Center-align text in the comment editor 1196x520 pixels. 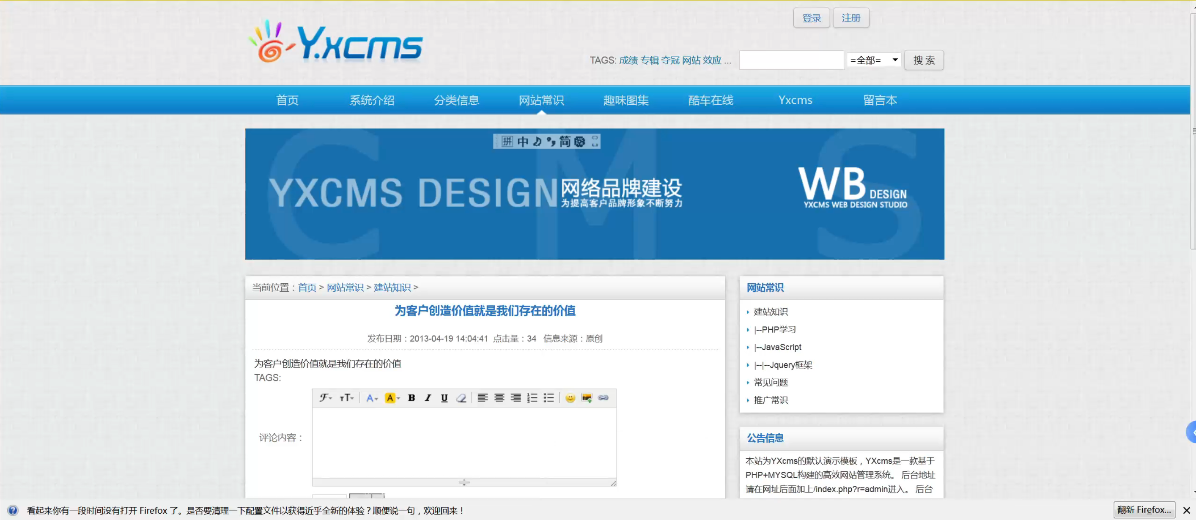[x=499, y=398]
